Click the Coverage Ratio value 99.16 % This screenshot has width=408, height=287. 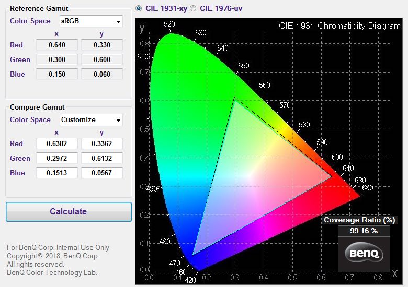click(x=364, y=230)
